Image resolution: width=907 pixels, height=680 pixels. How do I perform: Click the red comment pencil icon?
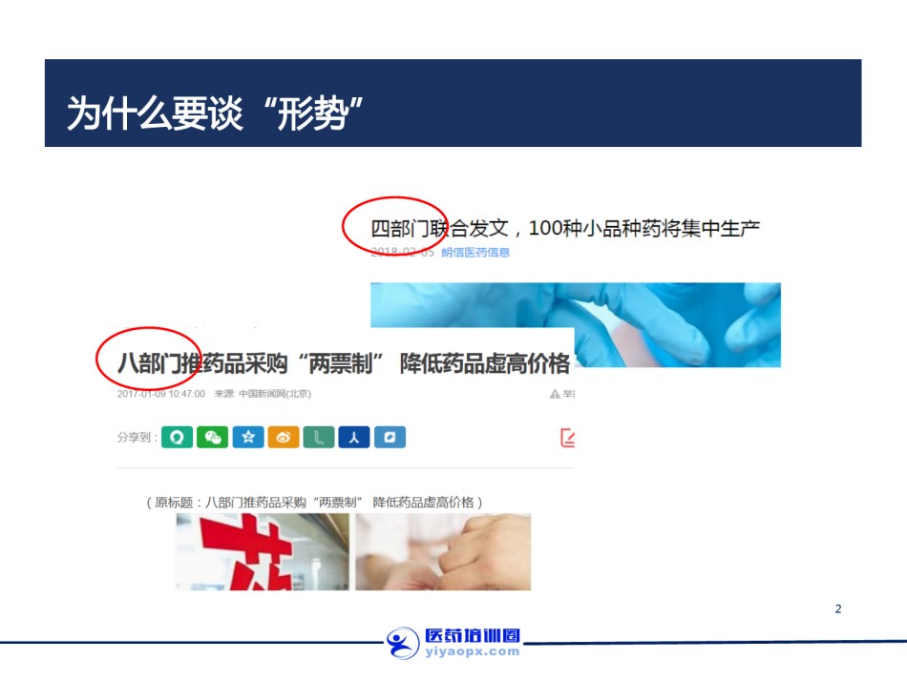tap(567, 438)
